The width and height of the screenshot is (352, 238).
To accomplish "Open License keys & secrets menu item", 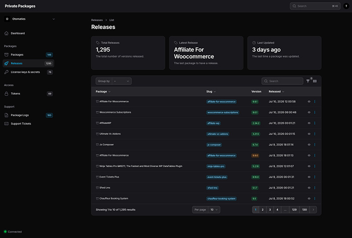I will [x=29, y=72].
